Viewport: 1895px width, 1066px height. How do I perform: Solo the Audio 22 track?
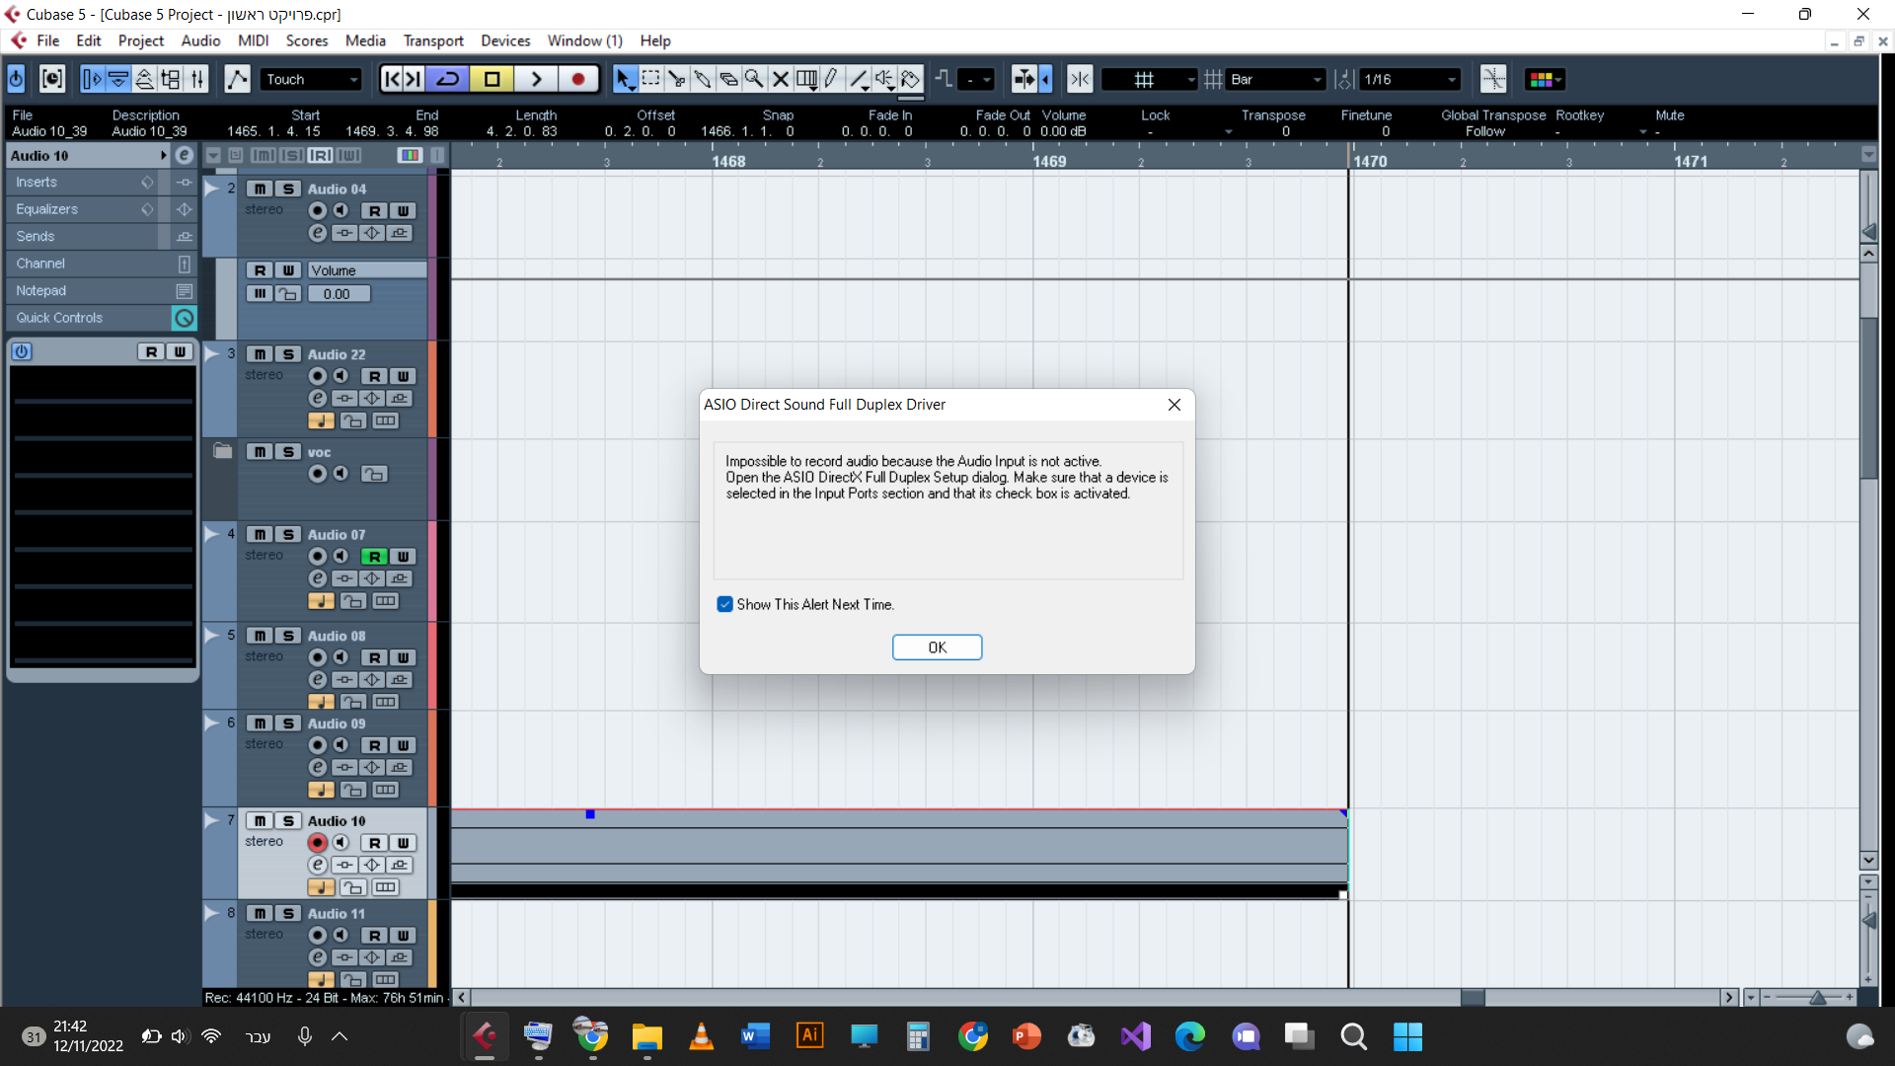[288, 354]
